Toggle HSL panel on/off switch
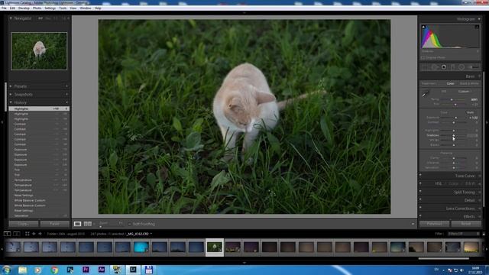489x275 pixels. coord(420,183)
